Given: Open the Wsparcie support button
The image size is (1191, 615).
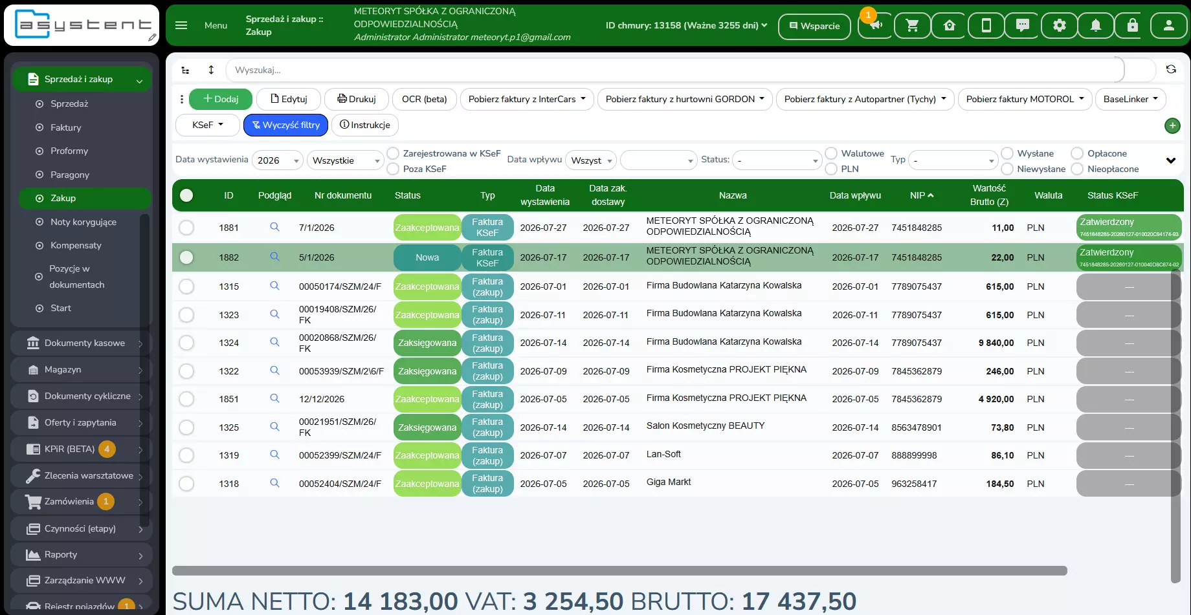Looking at the screenshot, I should coord(814,26).
